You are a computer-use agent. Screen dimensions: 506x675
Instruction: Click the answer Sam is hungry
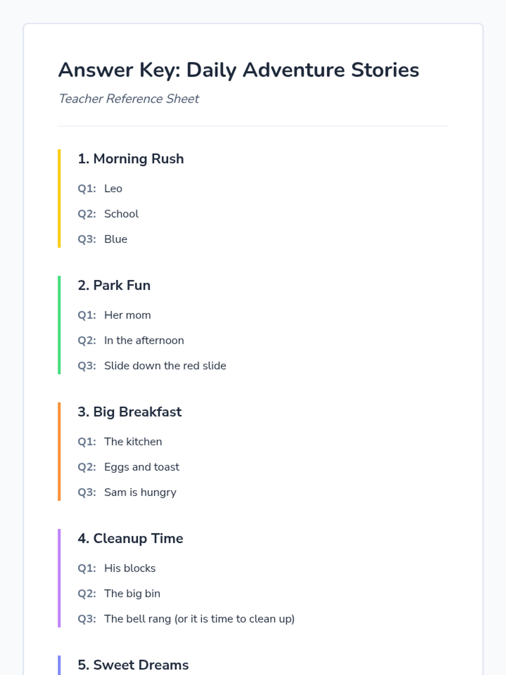140,492
